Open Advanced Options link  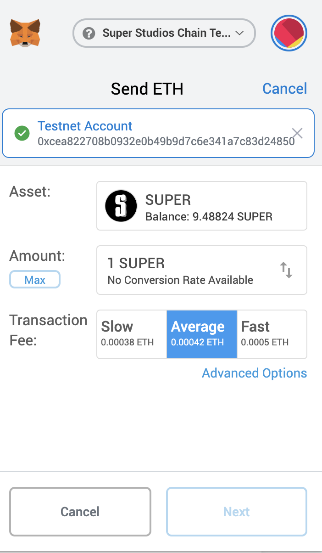(254, 373)
